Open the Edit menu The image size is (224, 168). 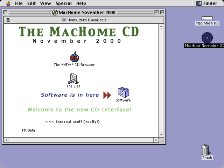click(x=31, y=3)
